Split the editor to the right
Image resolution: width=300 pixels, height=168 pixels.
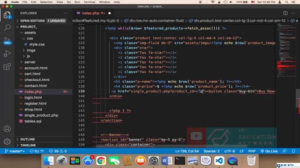[x=285, y=13]
